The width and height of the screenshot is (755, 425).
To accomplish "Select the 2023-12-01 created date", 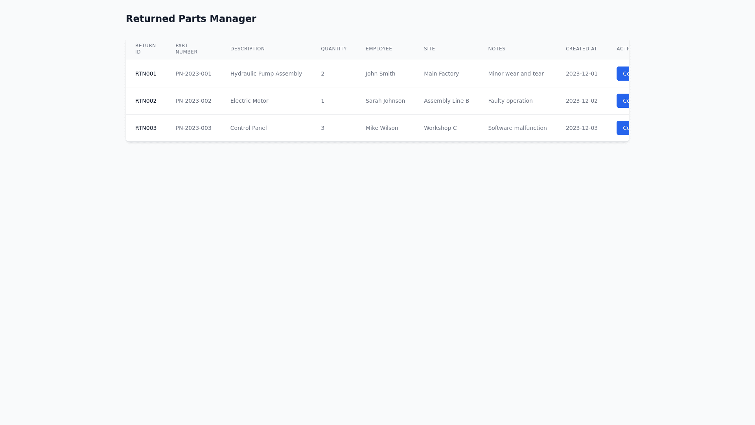I will (x=581, y=74).
